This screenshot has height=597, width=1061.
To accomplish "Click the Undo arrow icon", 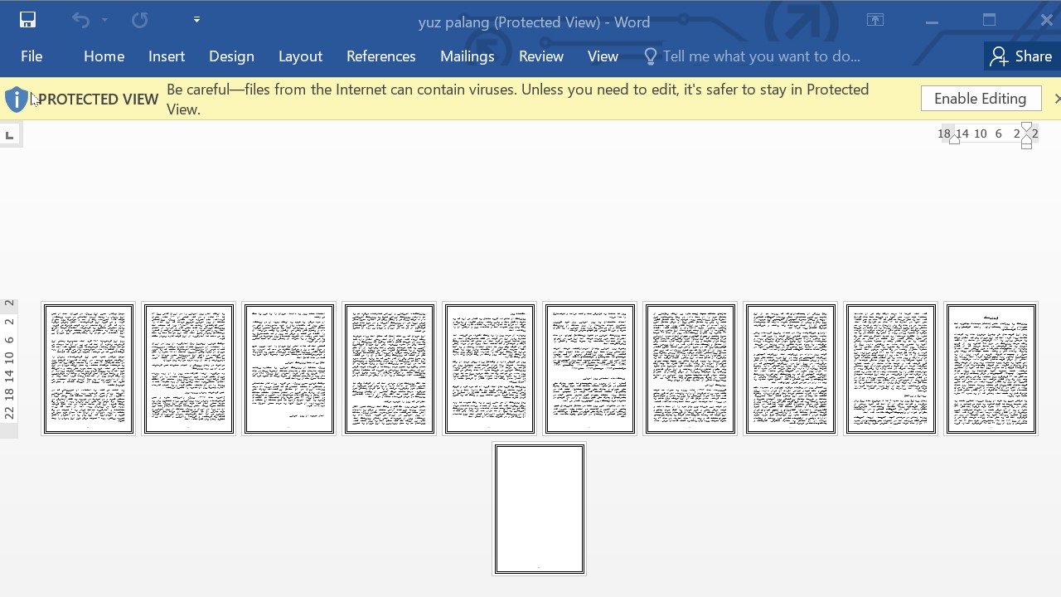I will point(80,20).
